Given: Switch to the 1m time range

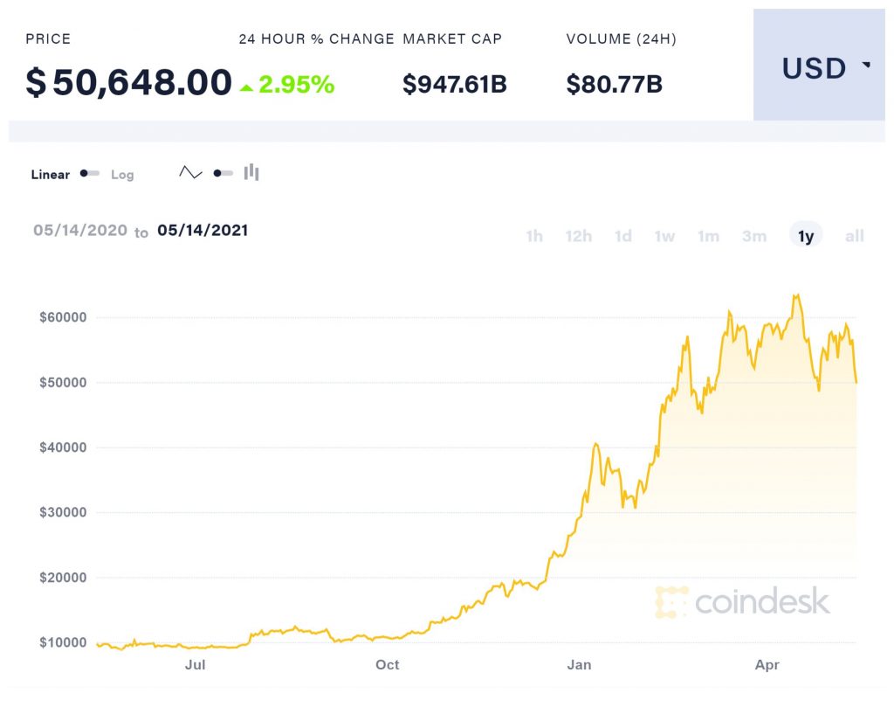Looking at the screenshot, I should 708,235.
